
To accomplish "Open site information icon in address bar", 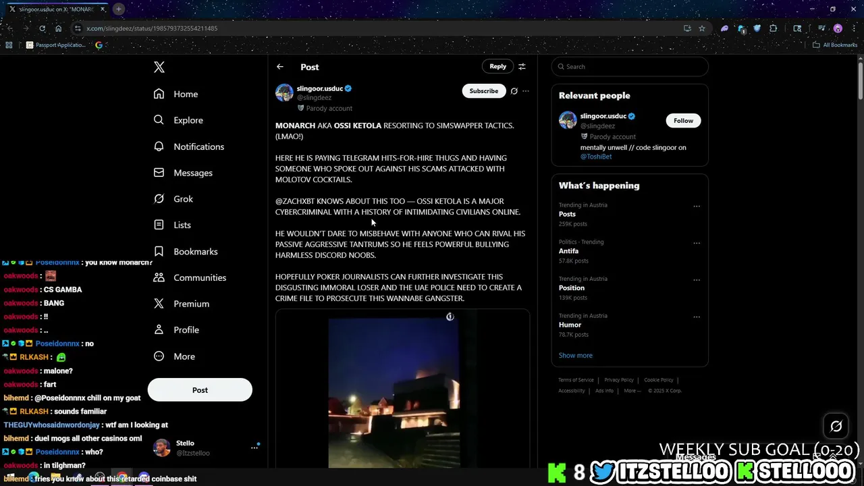I will (x=78, y=28).
